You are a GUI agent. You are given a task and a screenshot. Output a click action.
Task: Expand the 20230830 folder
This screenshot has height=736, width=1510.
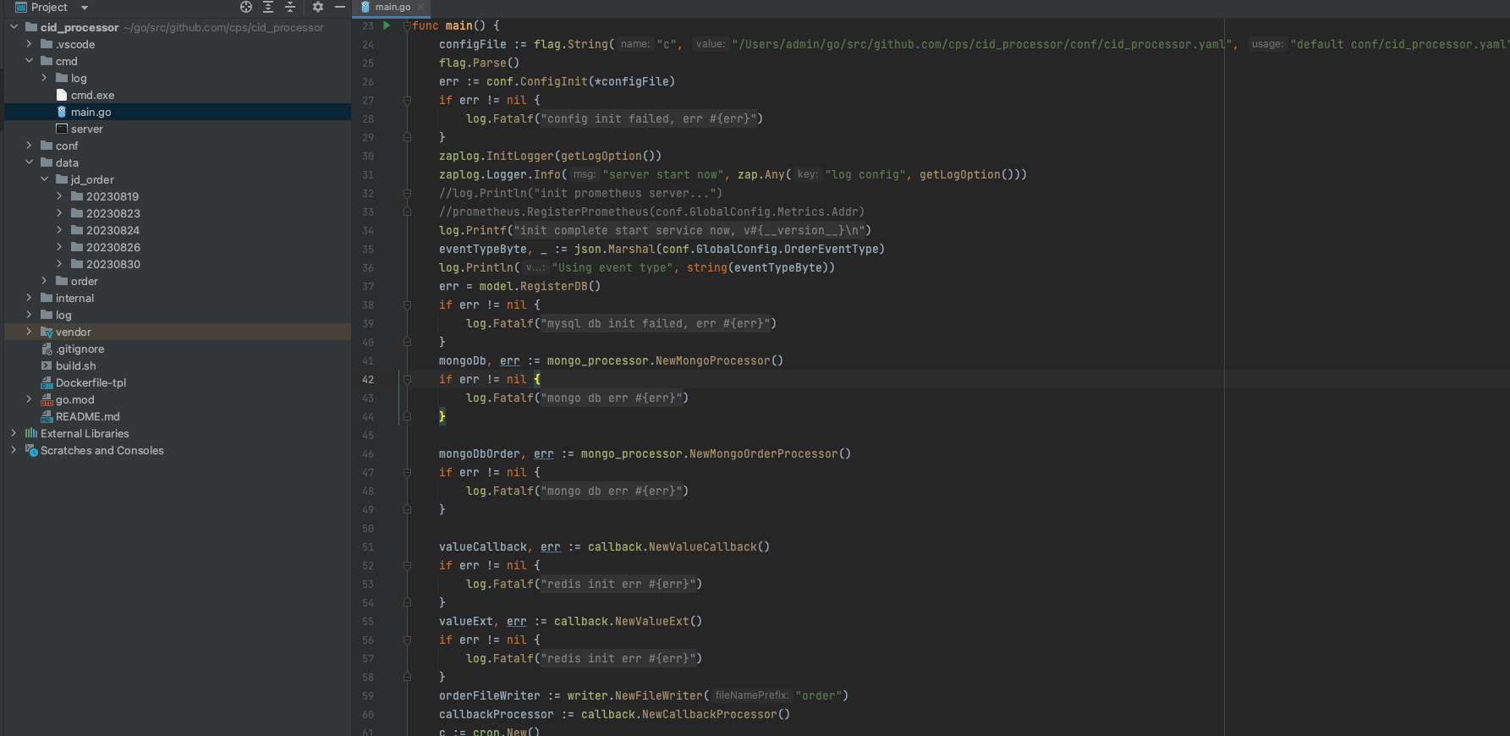pyautogui.click(x=59, y=264)
